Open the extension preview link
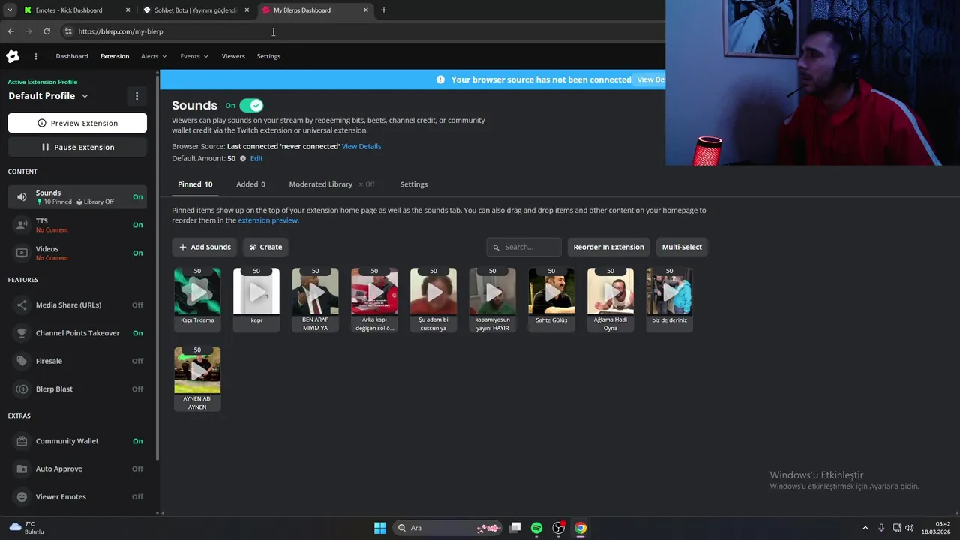Image resolution: width=960 pixels, height=540 pixels. pyautogui.click(x=268, y=220)
